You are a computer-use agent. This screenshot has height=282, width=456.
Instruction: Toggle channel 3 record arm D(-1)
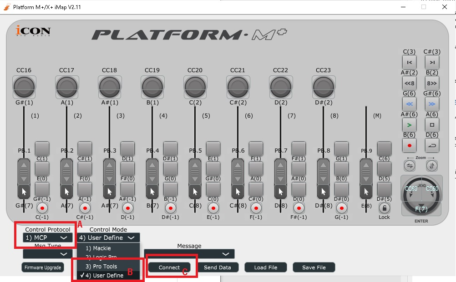click(x=128, y=208)
